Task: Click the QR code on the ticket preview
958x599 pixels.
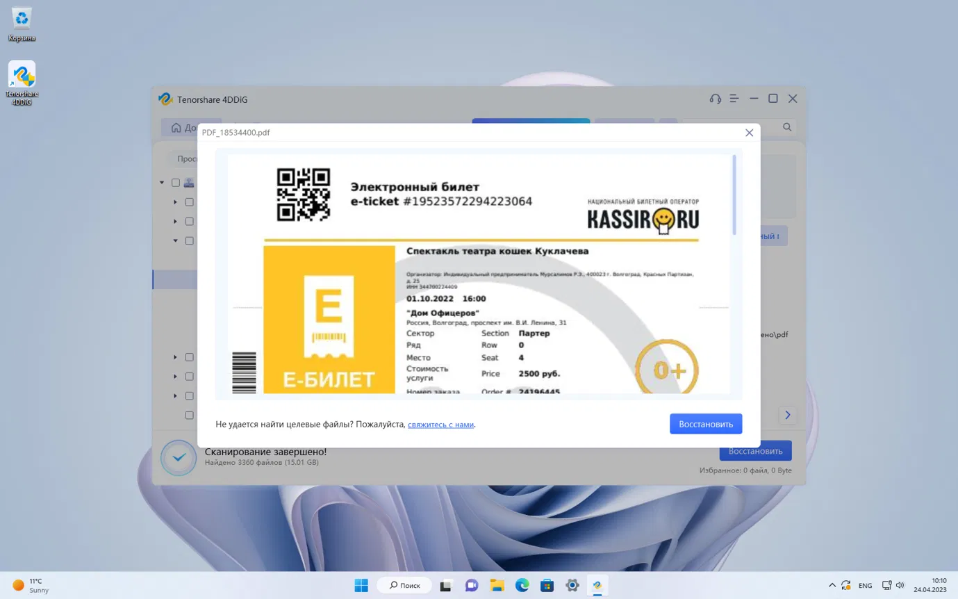Action: pos(304,195)
